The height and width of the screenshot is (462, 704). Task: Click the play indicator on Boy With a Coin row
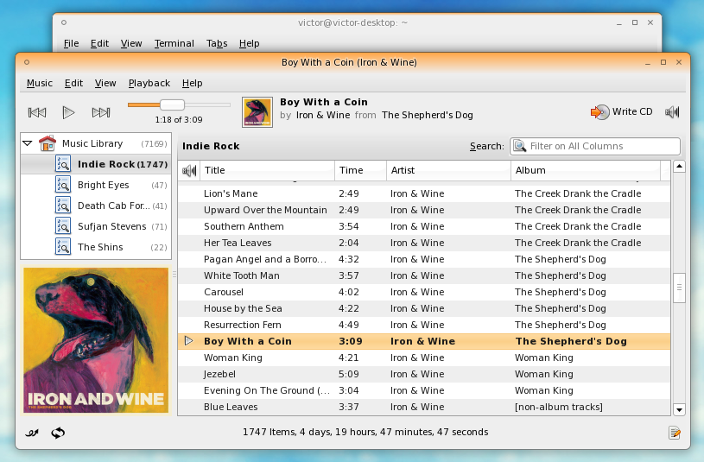pos(189,341)
